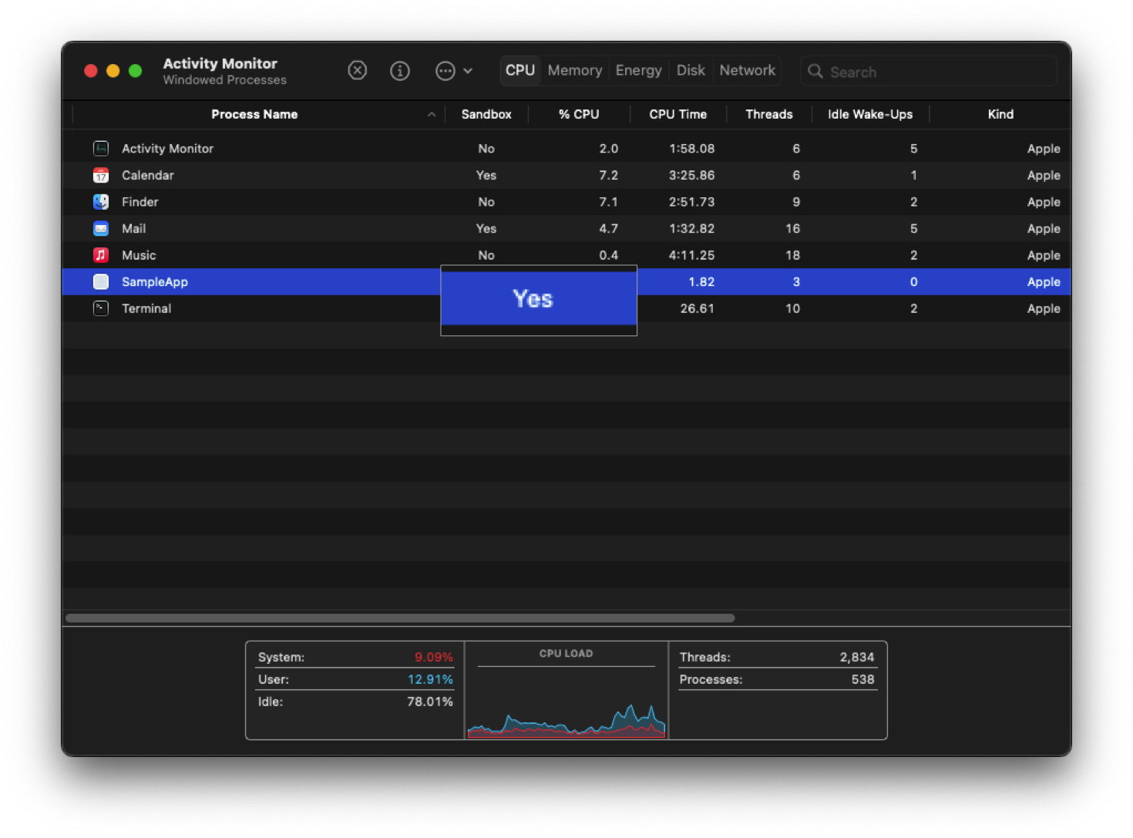Open the ellipsis More options dropdown menu
The image size is (1133, 838).
pos(453,71)
